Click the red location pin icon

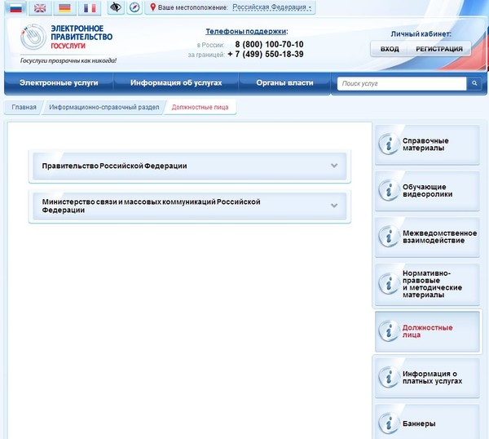[153, 7]
